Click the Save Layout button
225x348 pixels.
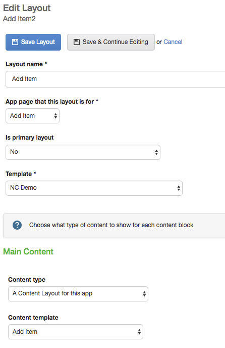click(x=33, y=42)
